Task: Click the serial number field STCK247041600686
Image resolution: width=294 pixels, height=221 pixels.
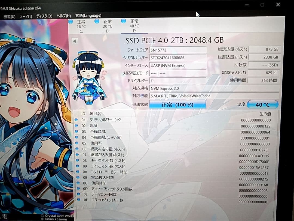Action: click(x=178, y=58)
